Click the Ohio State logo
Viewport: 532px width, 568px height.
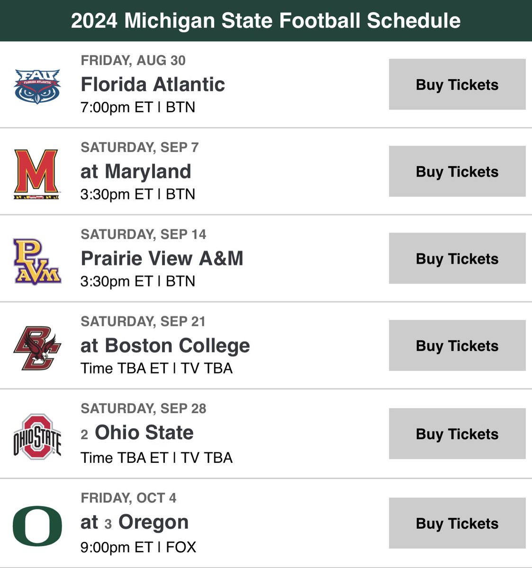click(x=37, y=436)
